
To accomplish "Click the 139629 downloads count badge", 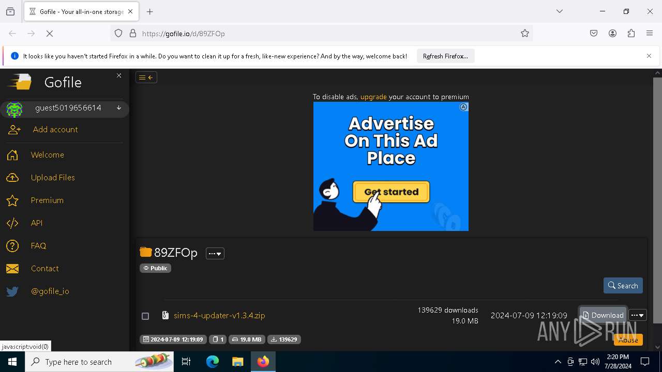I will pos(284,339).
